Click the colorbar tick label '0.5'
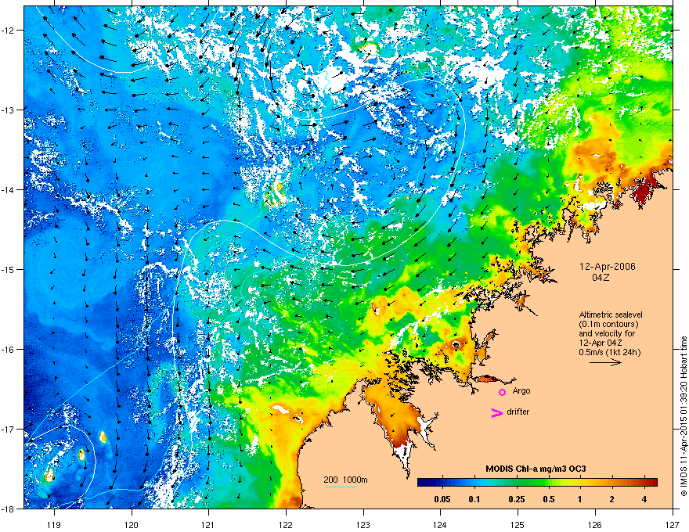Screen dimensions: 689x532 [548, 499]
